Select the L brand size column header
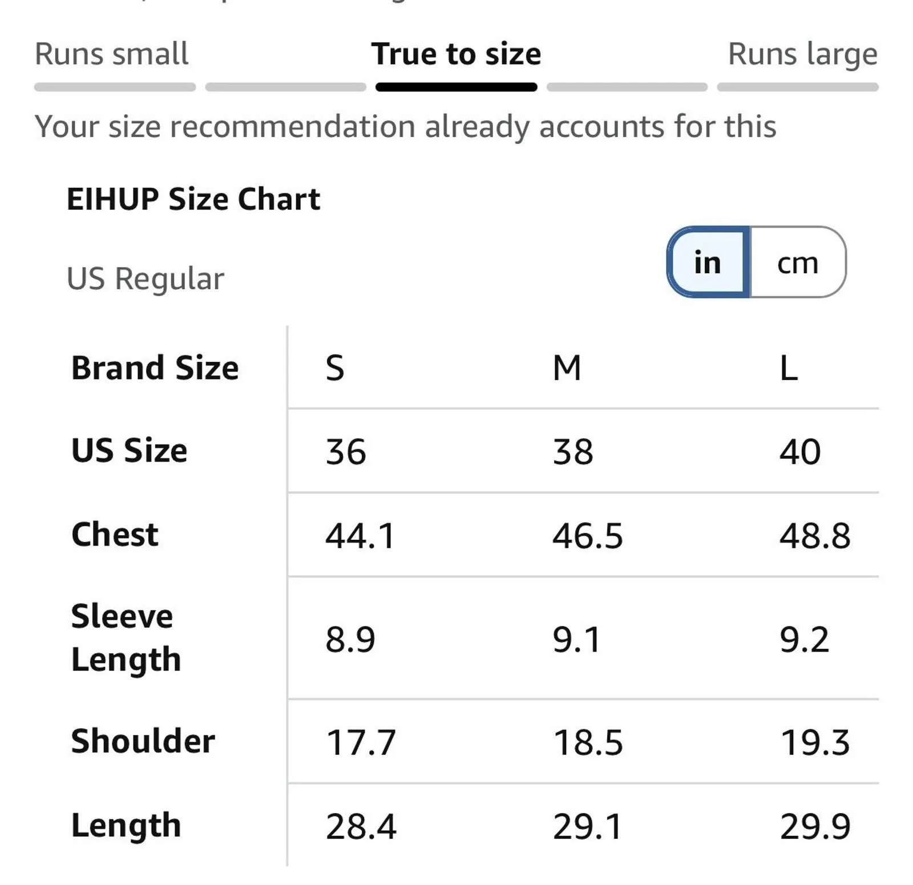Screen dimensions: 913x885 click(x=789, y=368)
